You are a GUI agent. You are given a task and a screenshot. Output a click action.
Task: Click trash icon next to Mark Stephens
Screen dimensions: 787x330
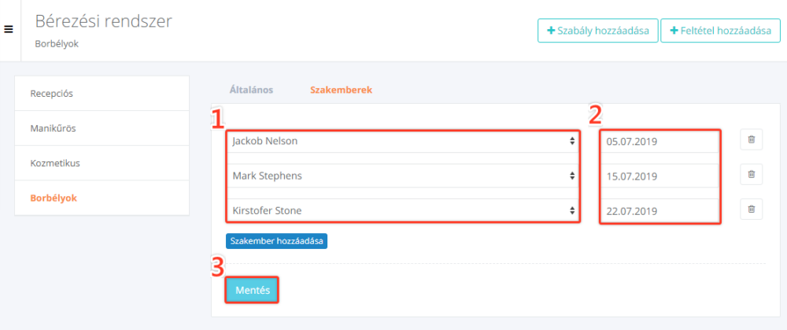tap(752, 174)
